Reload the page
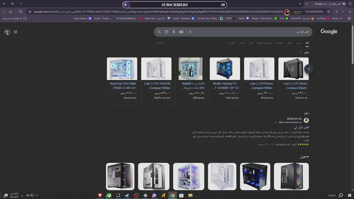354x199 pixels. point(337,12)
